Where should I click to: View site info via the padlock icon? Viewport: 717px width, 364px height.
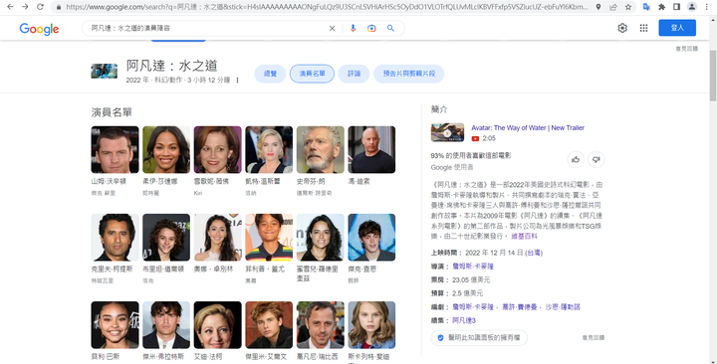click(x=59, y=7)
